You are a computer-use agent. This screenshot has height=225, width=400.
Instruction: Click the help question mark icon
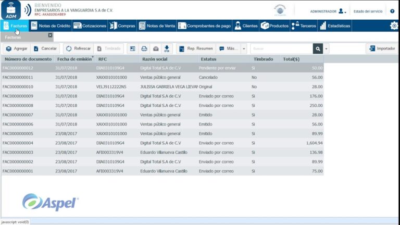coord(392,11)
